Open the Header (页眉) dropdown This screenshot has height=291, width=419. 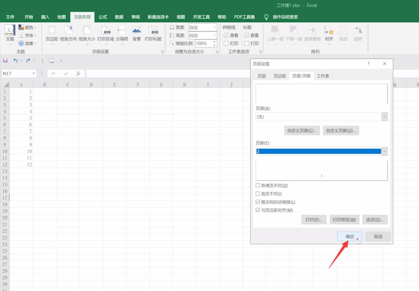coord(384,117)
